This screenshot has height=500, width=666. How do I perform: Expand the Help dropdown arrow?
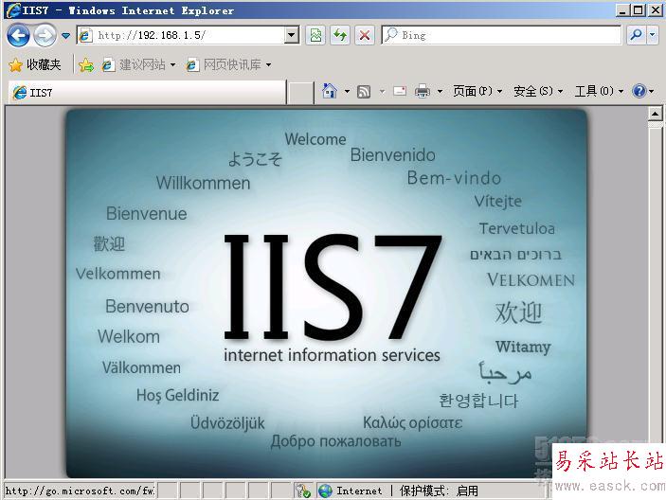[652, 91]
